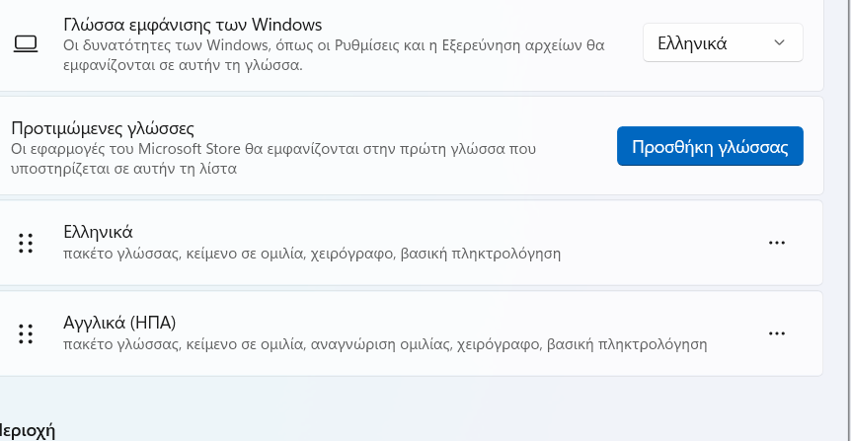The width and height of the screenshot is (851, 441).
Task: Grab the drag handle of Ελληνικά
Action: [x=26, y=243]
